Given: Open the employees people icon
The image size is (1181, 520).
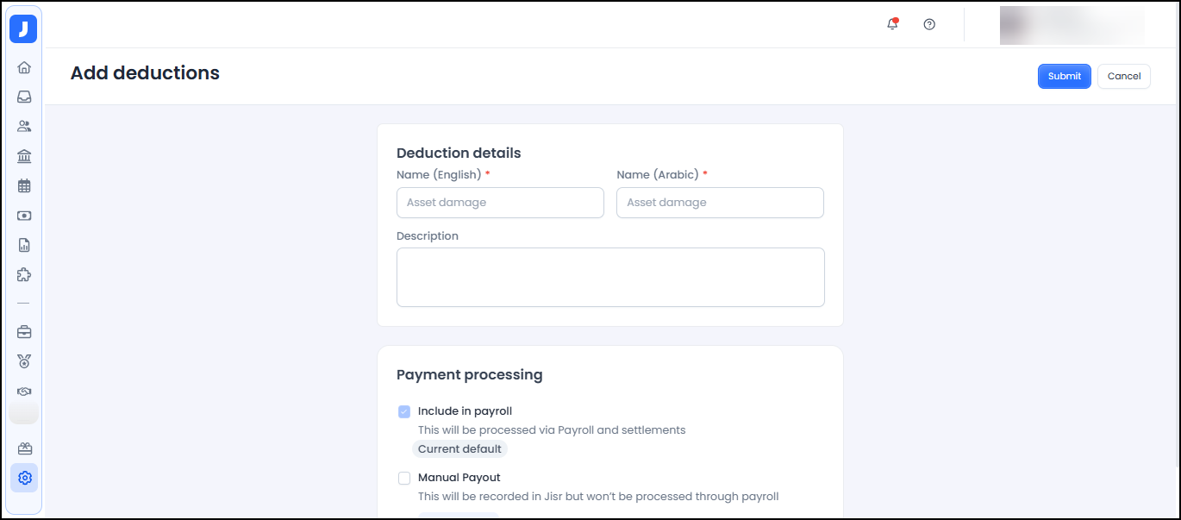Looking at the screenshot, I should pyautogui.click(x=24, y=127).
